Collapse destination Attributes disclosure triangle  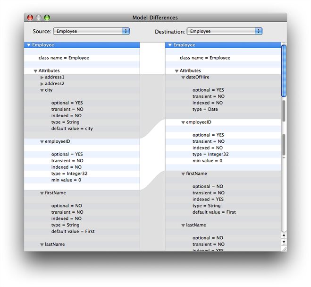click(x=177, y=71)
